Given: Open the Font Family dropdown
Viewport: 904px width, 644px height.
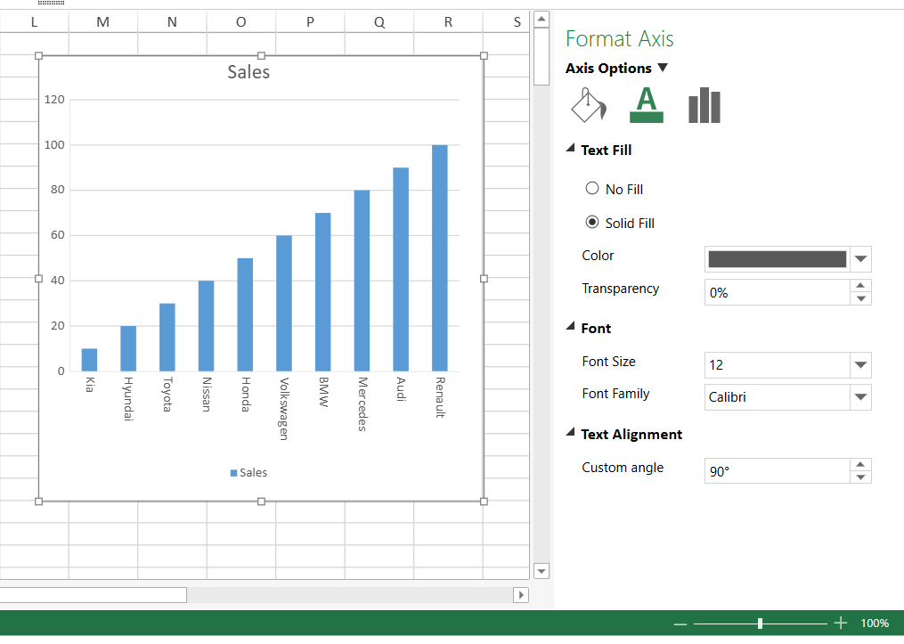Looking at the screenshot, I should (860, 397).
